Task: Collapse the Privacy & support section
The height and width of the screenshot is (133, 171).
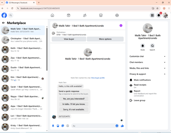Action: [x=147, y=74]
